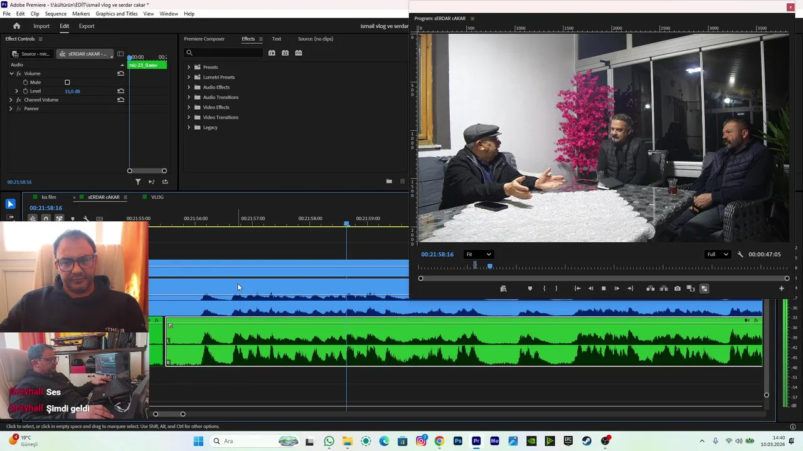Toggle Linked Selection in the timeline
The height and width of the screenshot is (451, 803).
(59, 219)
